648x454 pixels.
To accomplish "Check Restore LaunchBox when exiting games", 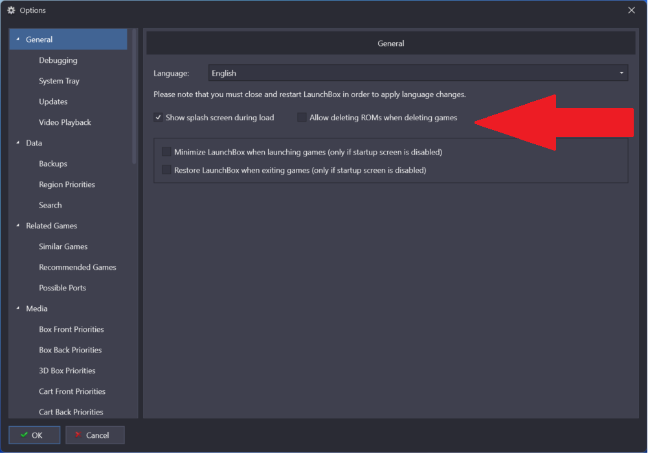I will [166, 170].
